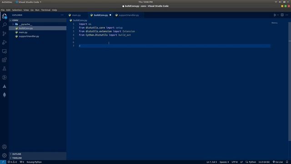
Task: Click the buildConv.py breadcrumb
Action: pyautogui.click(x=80, y=20)
